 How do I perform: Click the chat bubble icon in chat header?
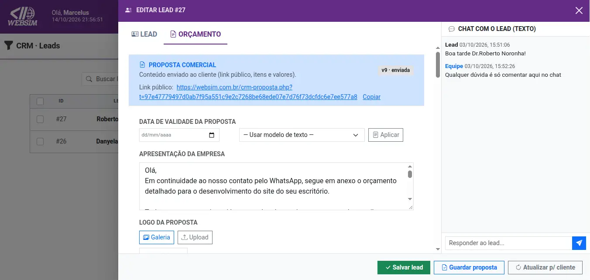coord(452,29)
